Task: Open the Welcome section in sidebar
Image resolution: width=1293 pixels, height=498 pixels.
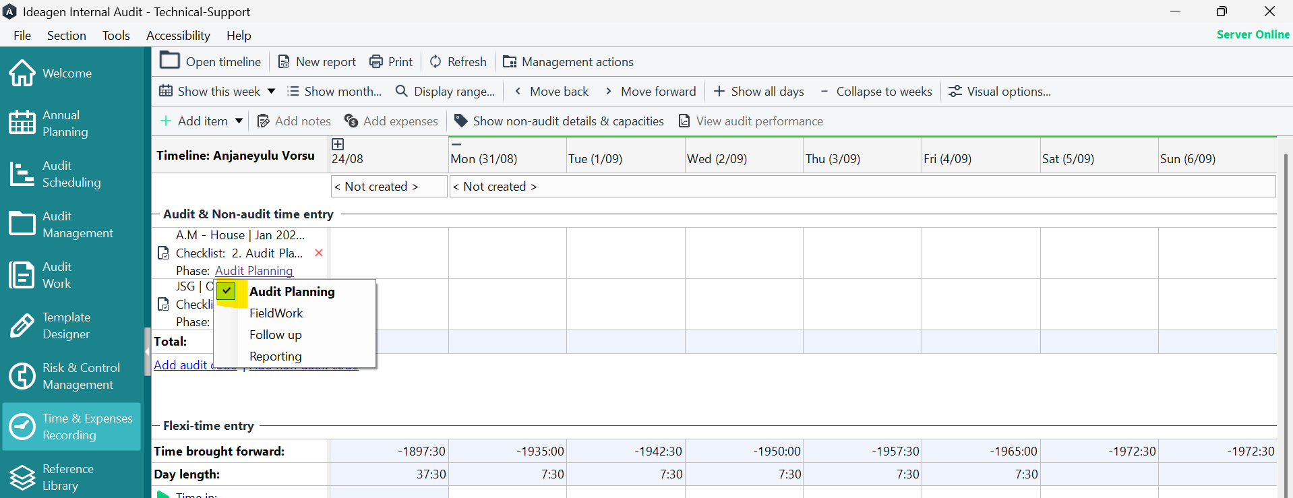Action: (x=71, y=73)
